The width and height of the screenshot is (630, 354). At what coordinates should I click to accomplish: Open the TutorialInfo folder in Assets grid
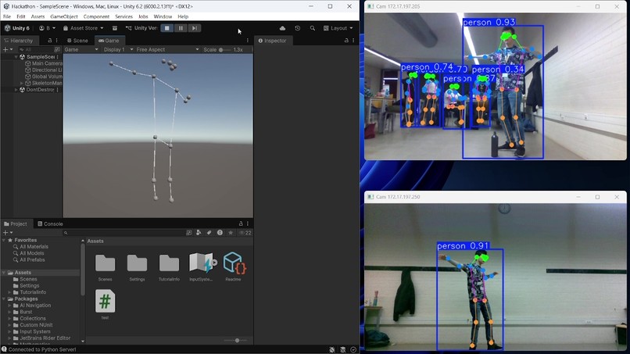(169, 263)
